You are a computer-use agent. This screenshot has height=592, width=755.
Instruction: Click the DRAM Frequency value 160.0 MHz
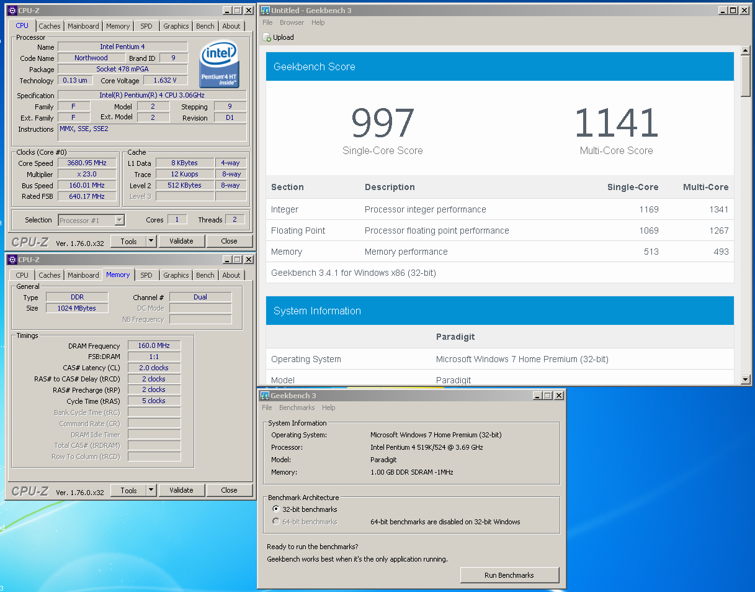[x=154, y=345]
